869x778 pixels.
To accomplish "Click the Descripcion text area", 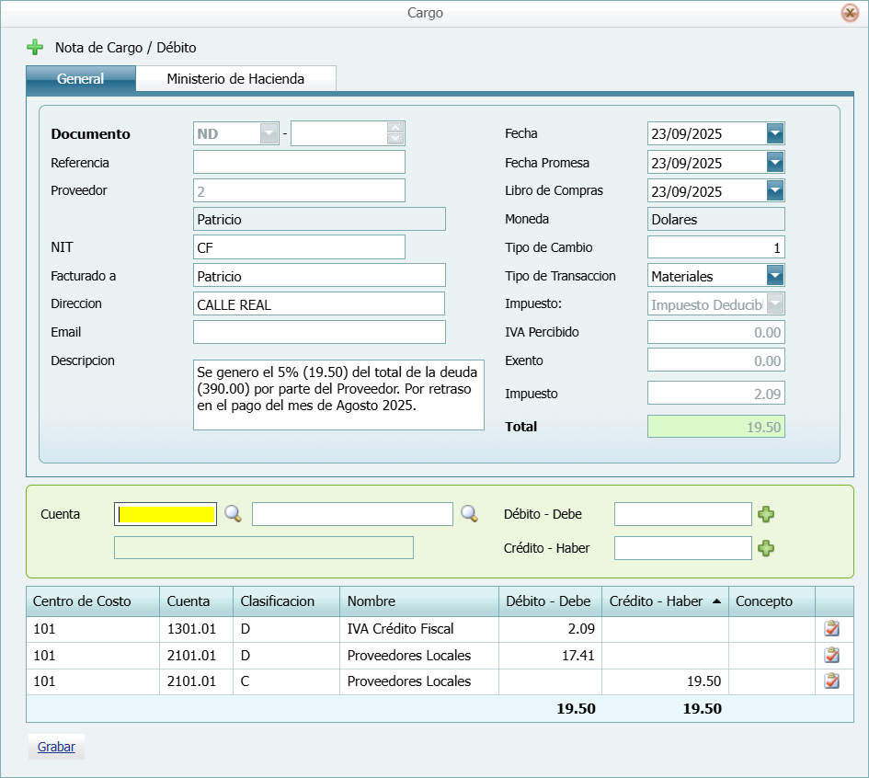I will coord(338,395).
